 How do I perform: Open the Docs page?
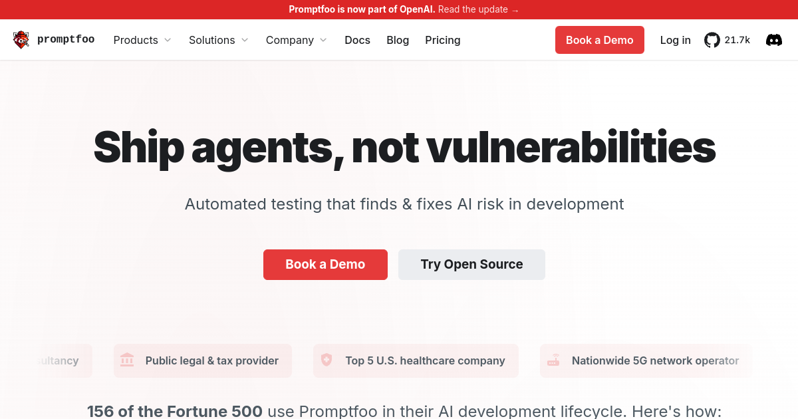click(x=357, y=40)
